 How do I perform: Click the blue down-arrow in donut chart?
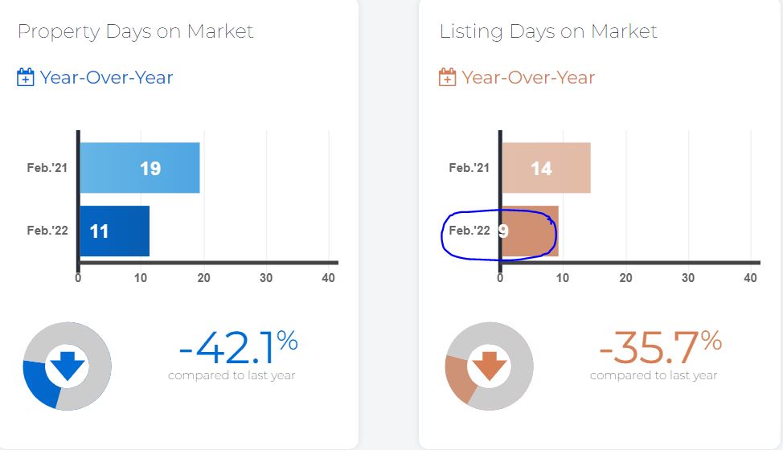point(67,366)
